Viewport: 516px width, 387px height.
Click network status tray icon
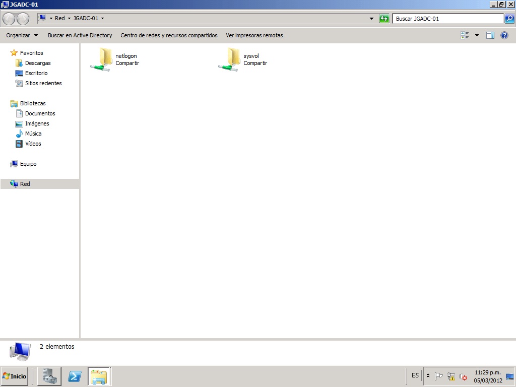point(451,376)
